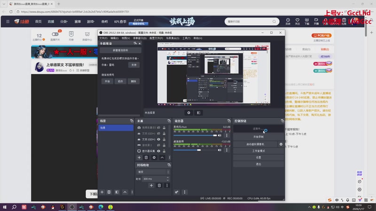Open virtual camera settings gear
The height and width of the screenshot is (211, 376).
pyautogui.click(x=281, y=144)
